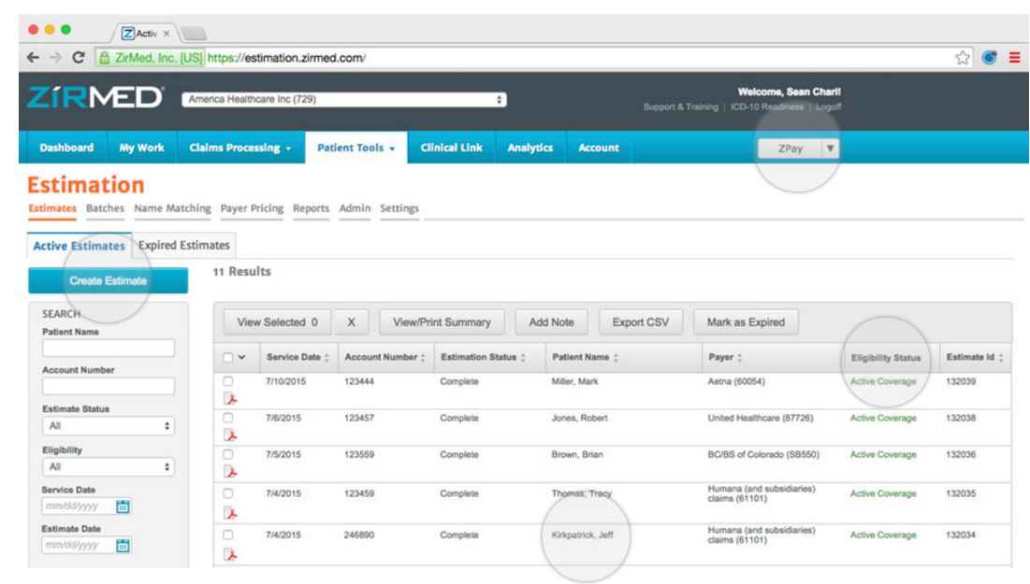
Task: Open Analytics tab
Action: click(x=530, y=148)
